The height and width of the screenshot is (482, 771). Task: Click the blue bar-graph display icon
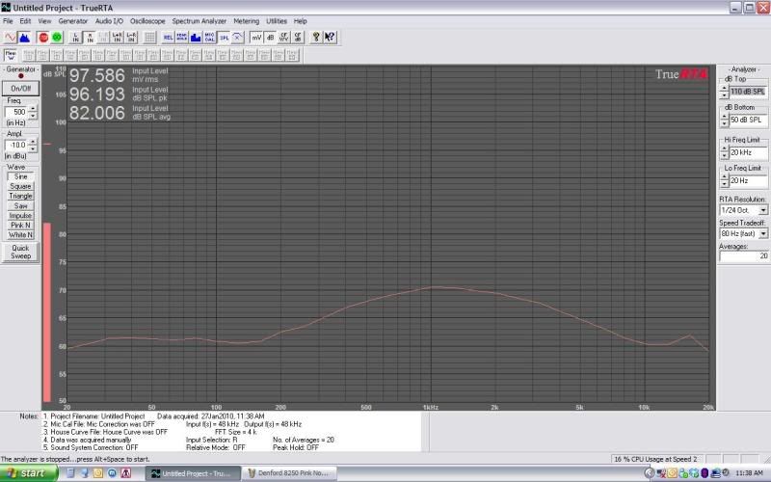pos(196,38)
